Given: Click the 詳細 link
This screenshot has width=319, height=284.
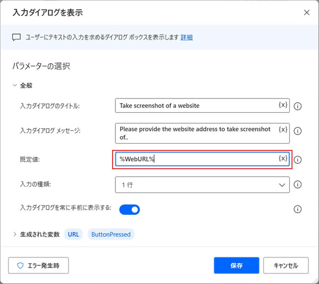Looking at the screenshot, I should [187, 37].
